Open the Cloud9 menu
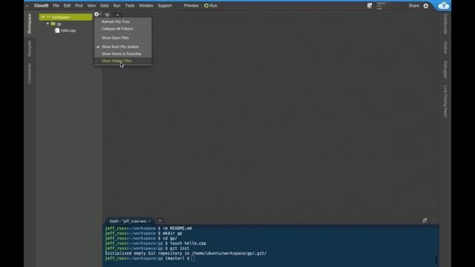475x267 pixels. [x=42, y=6]
